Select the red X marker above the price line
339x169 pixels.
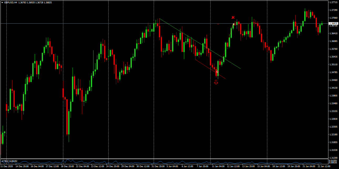pos(233,18)
